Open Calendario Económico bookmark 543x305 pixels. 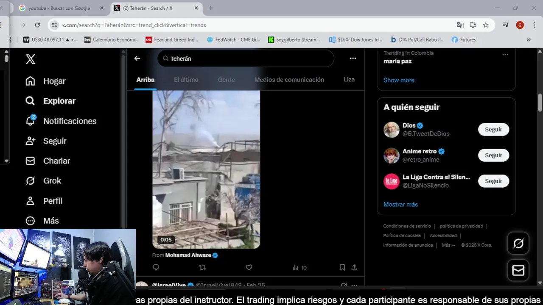tap(111, 39)
